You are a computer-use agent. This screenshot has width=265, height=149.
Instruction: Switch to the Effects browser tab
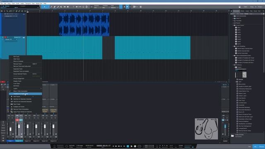click(243, 11)
